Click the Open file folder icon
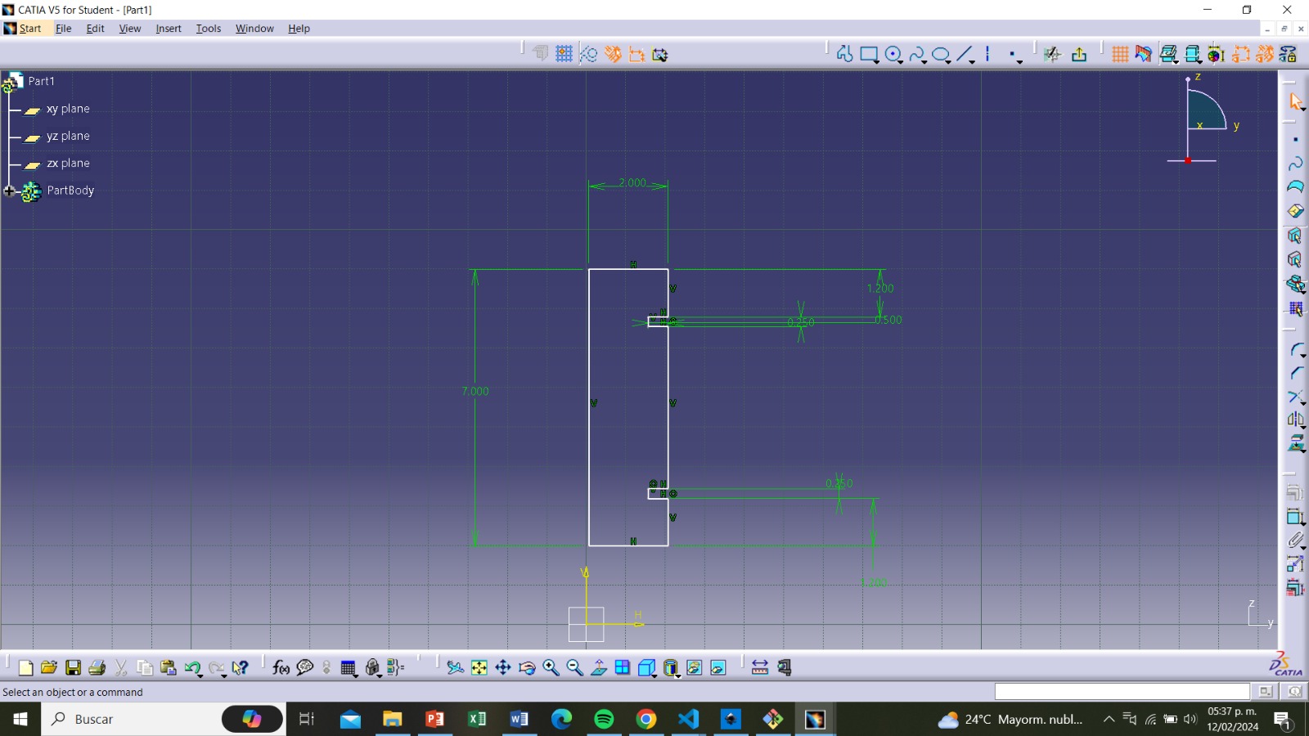 [49, 668]
